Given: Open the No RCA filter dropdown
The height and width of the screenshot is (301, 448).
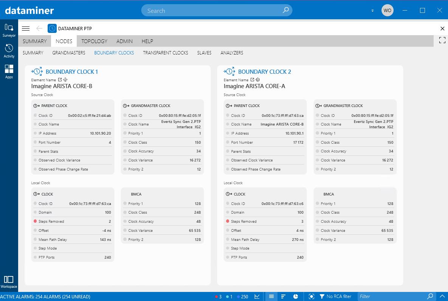Looking at the screenshot, I should coord(335,296).
